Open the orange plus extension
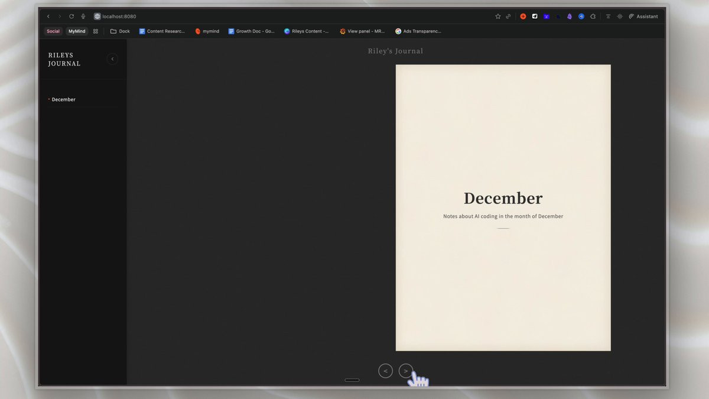Image resolution: width=709 pixels, height=399 pixels. point(523,17)
